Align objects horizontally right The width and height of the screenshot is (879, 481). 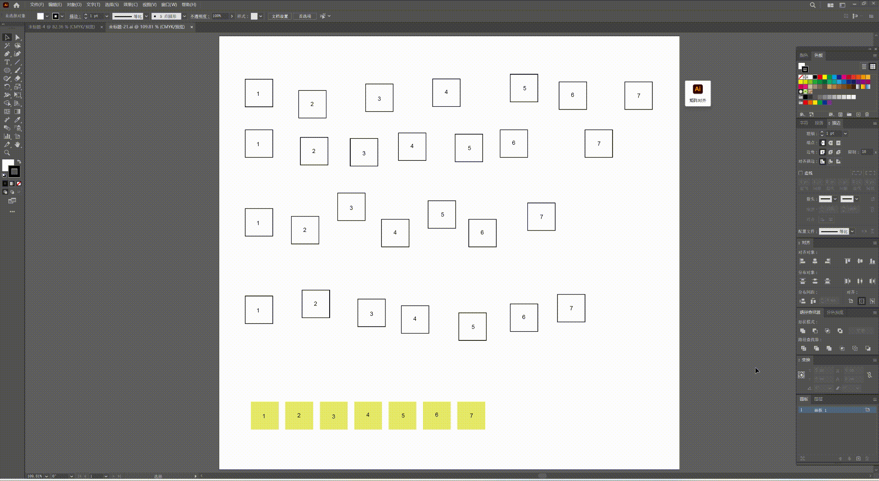click(x=827, y=261)
